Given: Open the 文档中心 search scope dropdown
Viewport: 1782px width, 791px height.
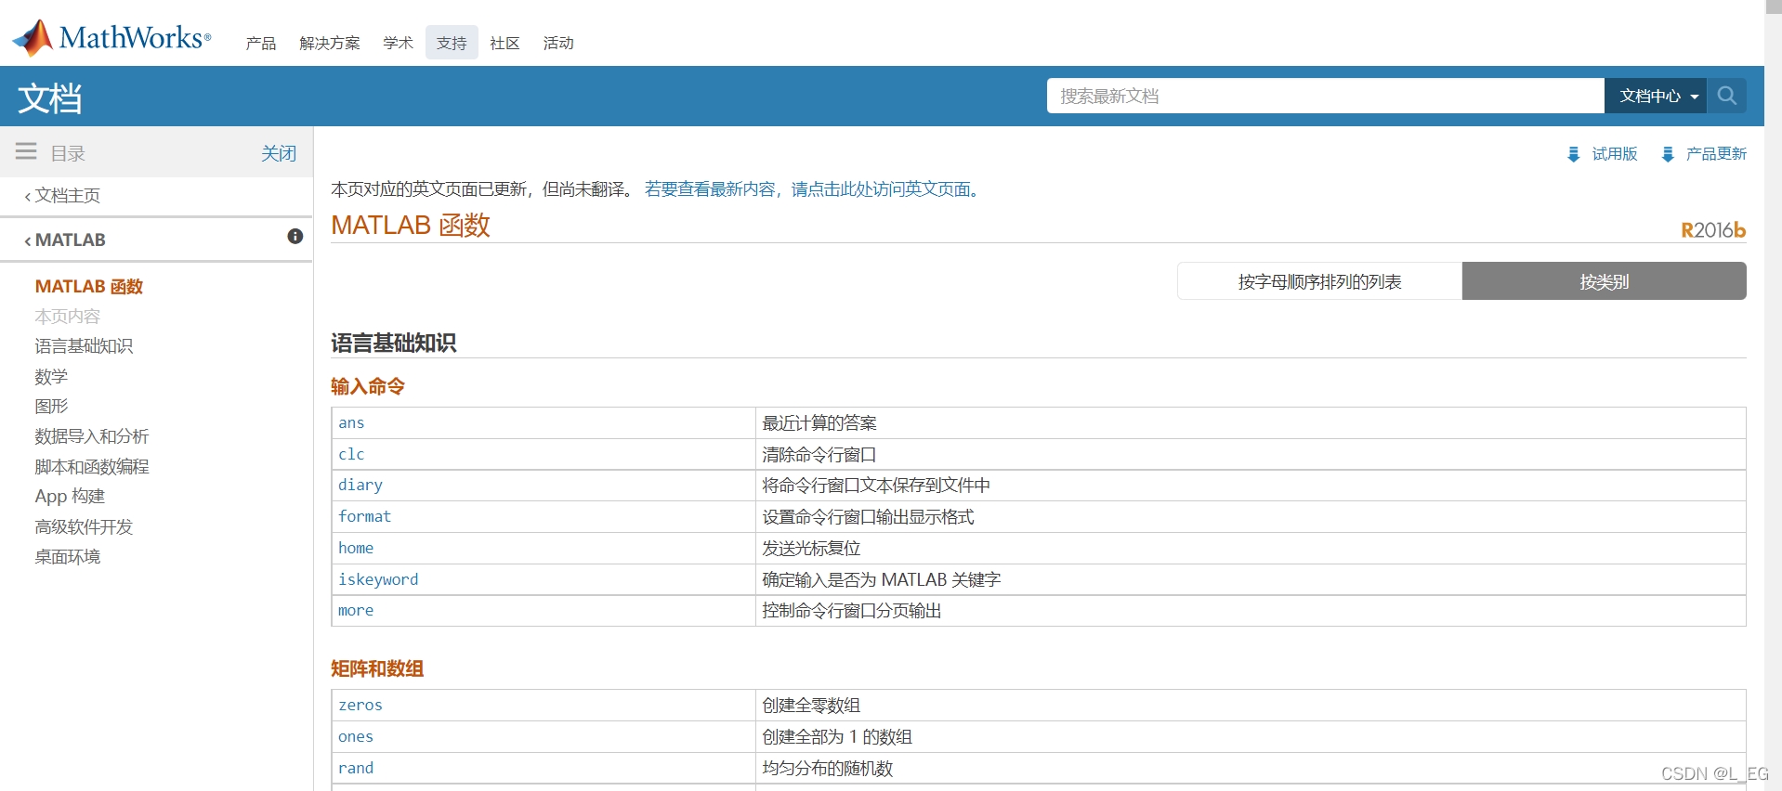Looking at the screenshot, I should 1656,96.
